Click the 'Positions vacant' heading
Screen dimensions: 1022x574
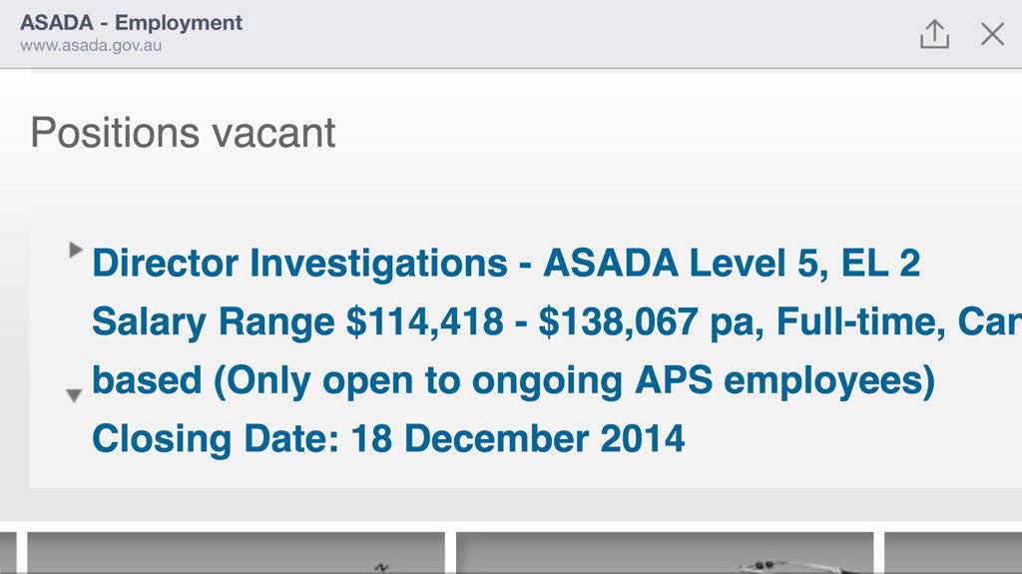click(183, 133)
